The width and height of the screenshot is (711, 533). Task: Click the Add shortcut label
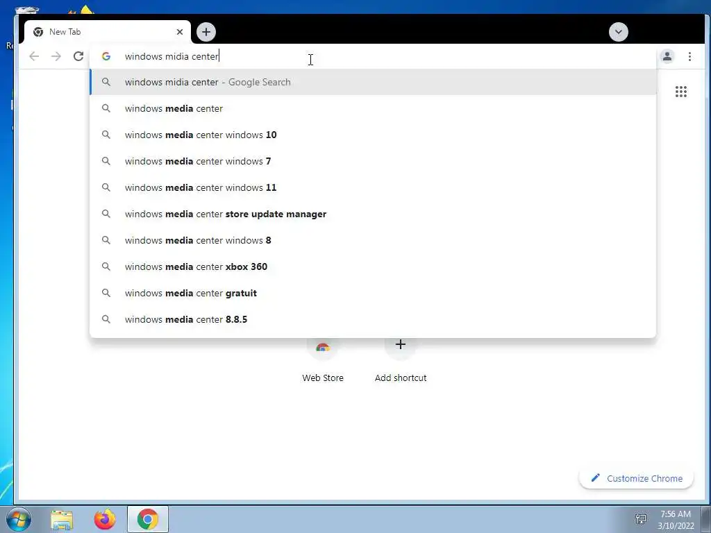pyautogui.click(x=401, y=378)
